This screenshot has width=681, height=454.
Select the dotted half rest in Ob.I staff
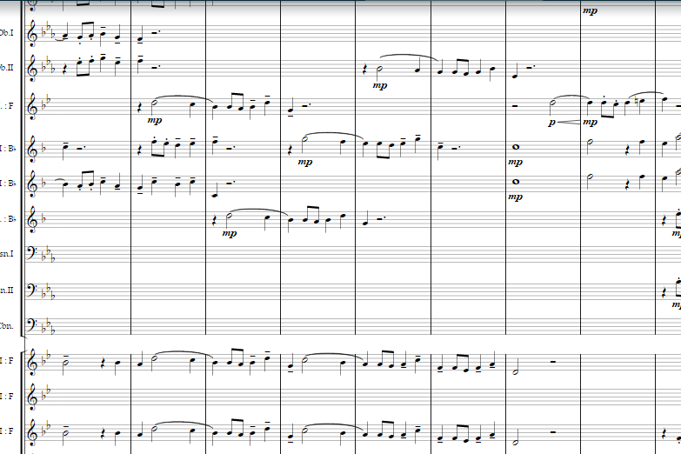tap(156, 31)
